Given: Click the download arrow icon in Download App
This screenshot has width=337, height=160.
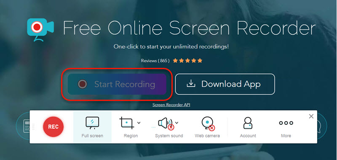Looking at the screenshot, I should [191, 84].
